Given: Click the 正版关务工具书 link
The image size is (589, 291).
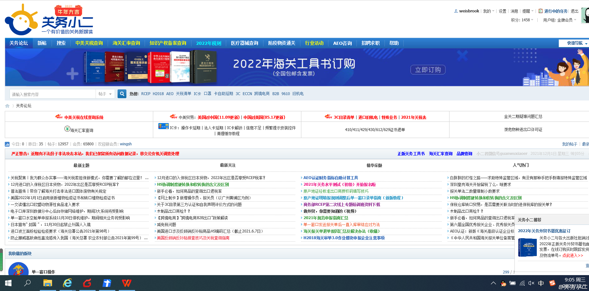Looking at the screenshot, I should pos(411,154).
